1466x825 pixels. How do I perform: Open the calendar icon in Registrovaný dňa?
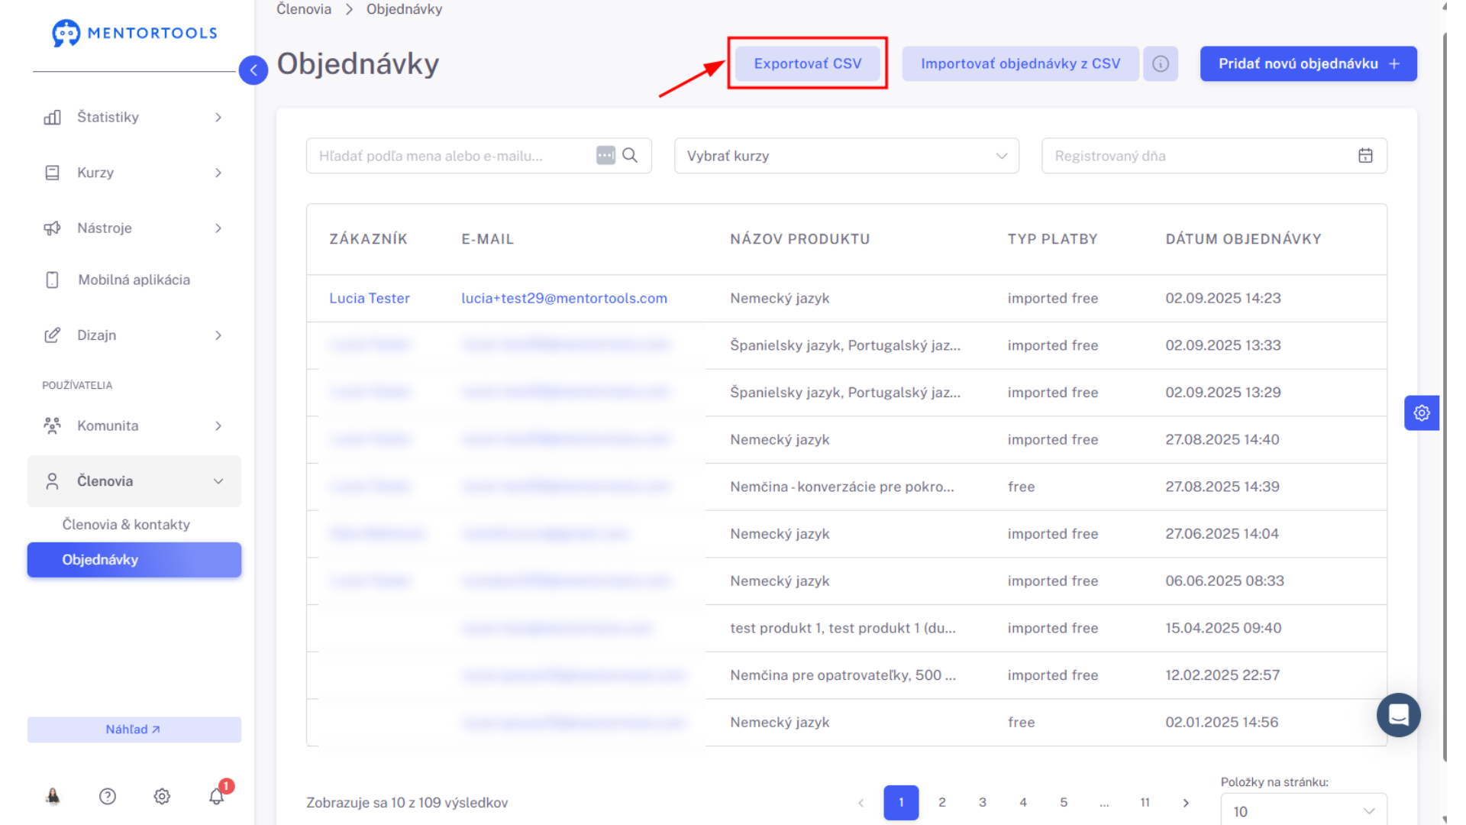click(1366, 156)
